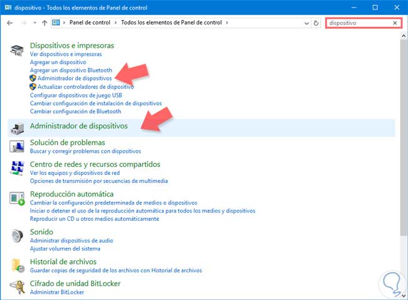Click the Centro de redes icon

(17, 168)
